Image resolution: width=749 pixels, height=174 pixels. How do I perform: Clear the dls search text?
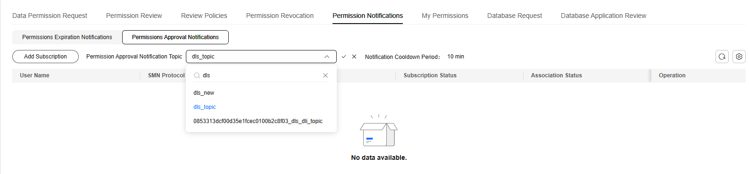325,75
